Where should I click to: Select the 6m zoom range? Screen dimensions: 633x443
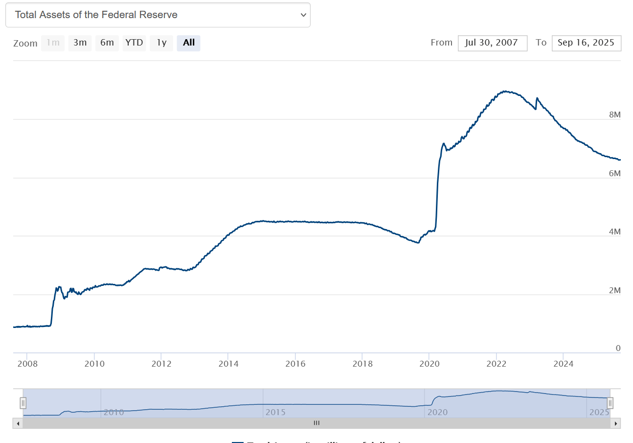pos(107,43)
